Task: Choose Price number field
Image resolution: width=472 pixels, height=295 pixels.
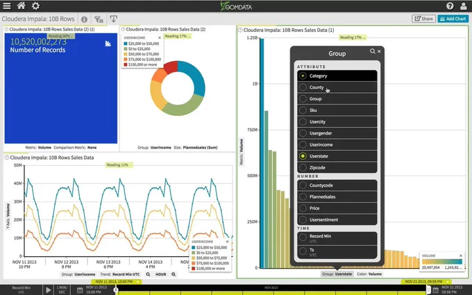Action: point(337,208)
